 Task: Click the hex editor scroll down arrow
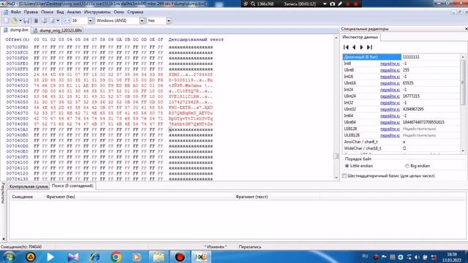pyautogui.click(x=336, y=178)
